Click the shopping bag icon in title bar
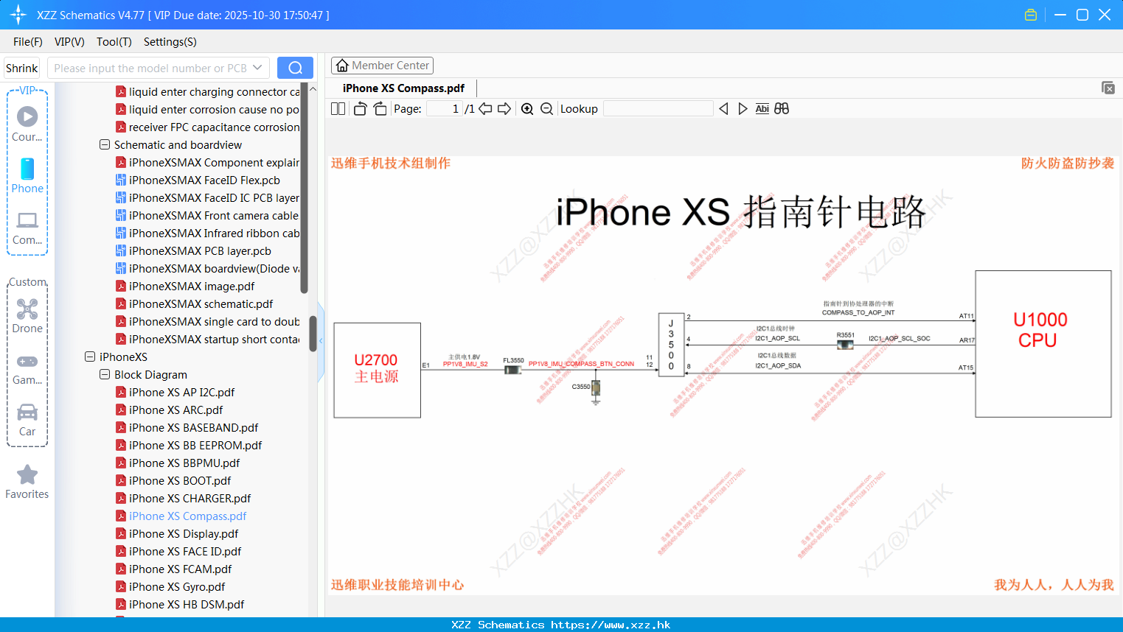Screen dimensions: 1123x632 [x=1031, y=15]
